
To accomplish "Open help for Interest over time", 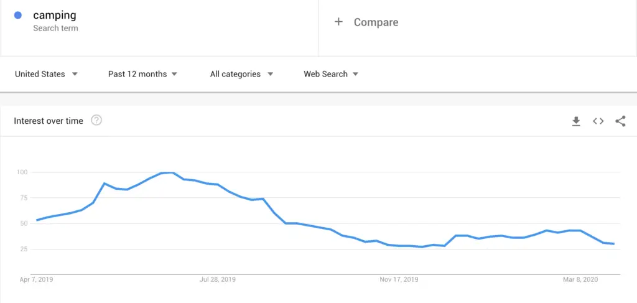I will click(96, 121).
